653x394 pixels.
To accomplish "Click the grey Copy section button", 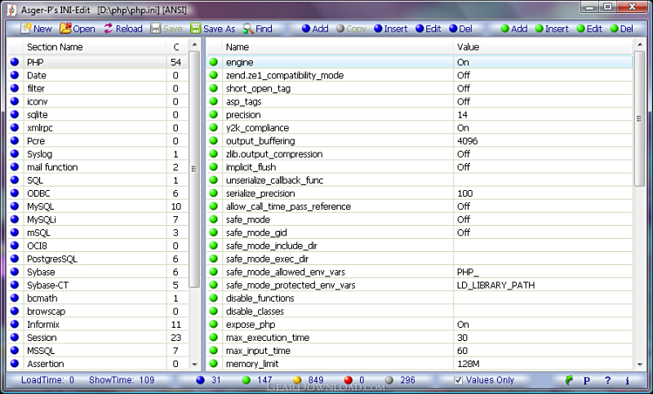I will [351, 29].
